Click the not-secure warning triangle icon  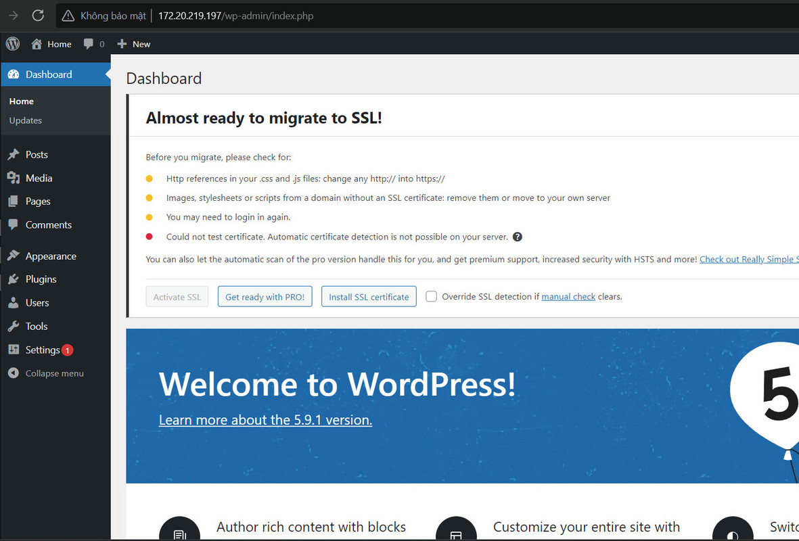pos(68,16)
